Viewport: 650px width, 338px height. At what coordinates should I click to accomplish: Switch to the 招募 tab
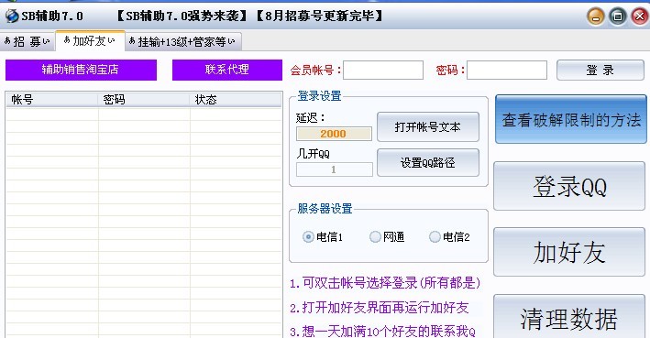(x=27, y=41)
